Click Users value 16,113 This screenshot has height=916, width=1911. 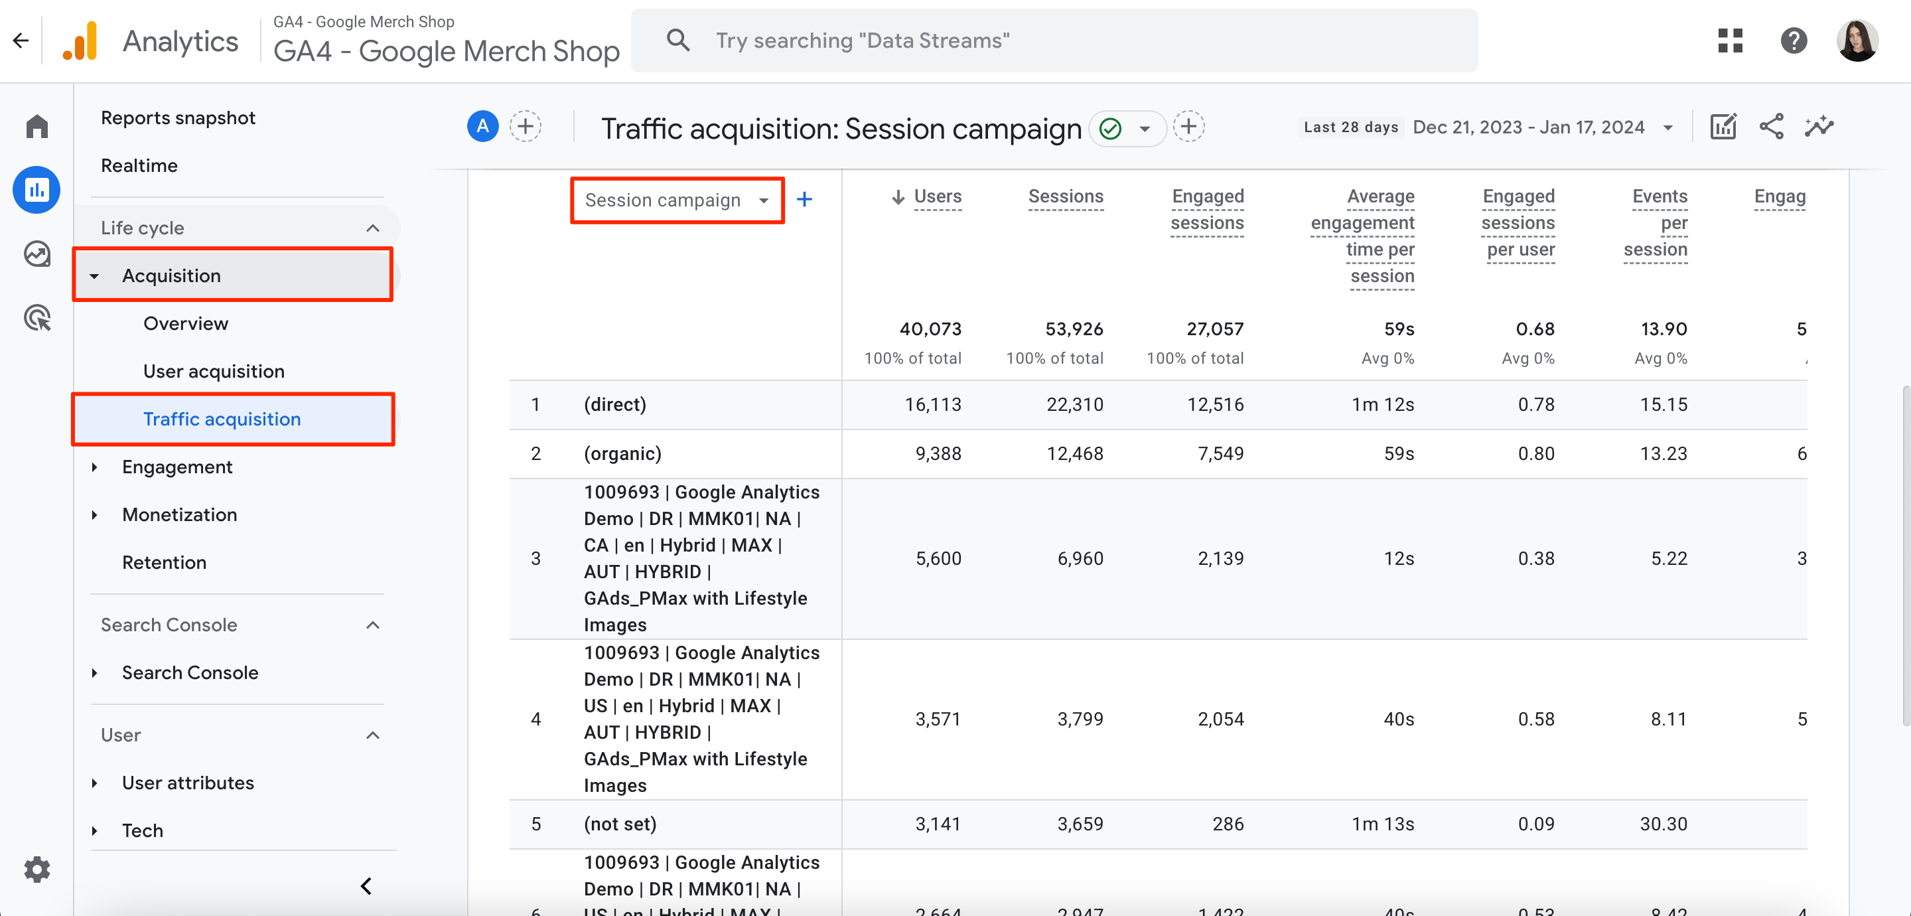(x=932, y=404)
